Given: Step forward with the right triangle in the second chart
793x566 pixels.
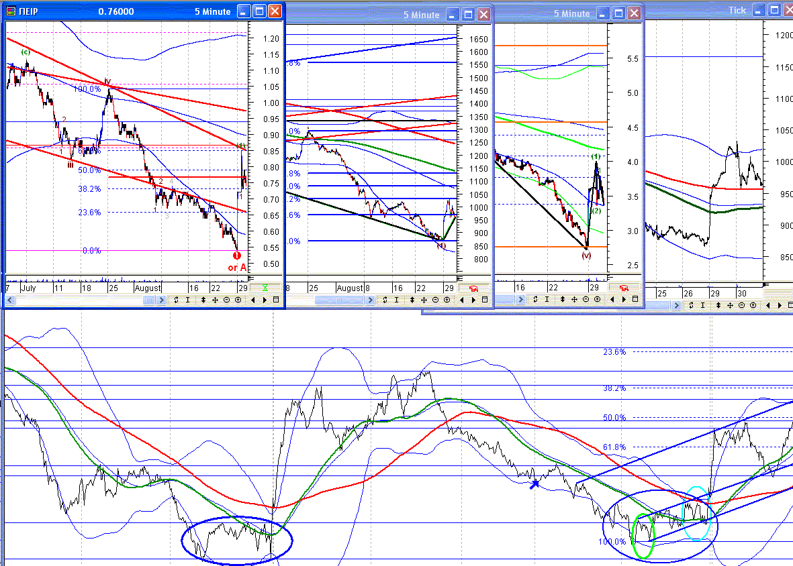Looking at the screenshot, I should [x=473, y=300].
